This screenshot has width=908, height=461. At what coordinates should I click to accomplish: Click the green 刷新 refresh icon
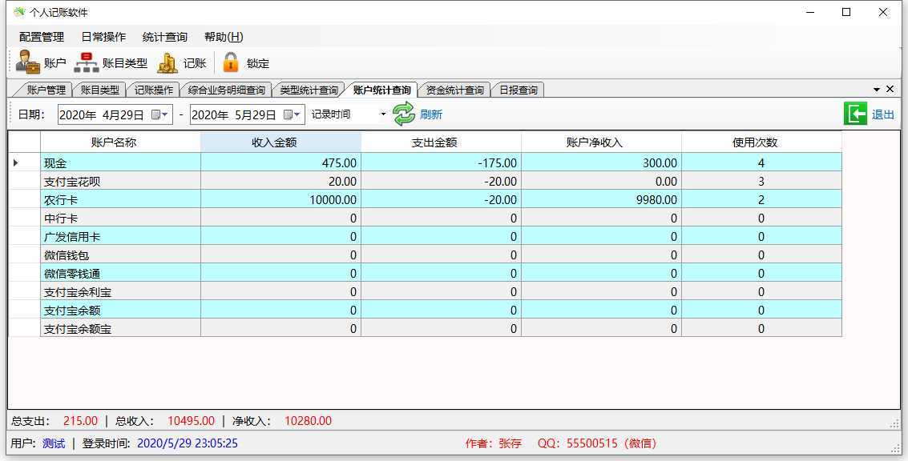pyautogui.click(x=404, y=114)
